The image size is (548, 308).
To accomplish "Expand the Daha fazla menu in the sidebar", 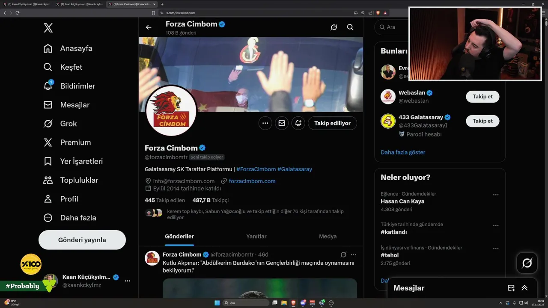I will (x=70, y=218).
